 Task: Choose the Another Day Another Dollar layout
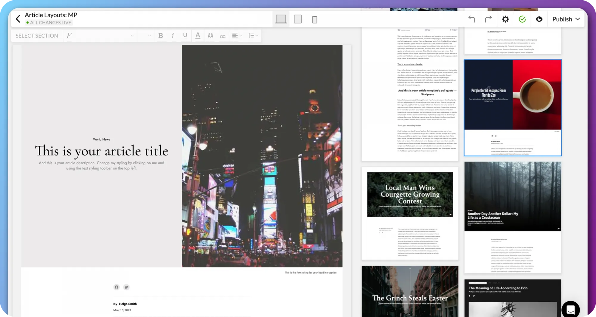513,217
